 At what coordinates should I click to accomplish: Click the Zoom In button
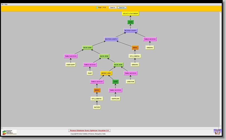112,8
